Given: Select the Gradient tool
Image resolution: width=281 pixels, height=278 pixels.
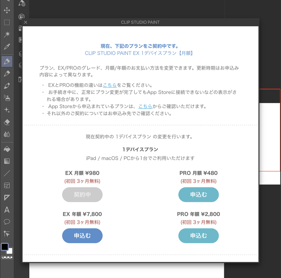Looking at the screenshot, I should tap(7, 161).
